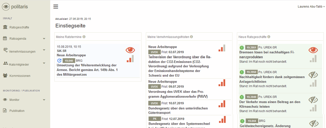Toggle crossed eye for Nachhaltigkeit fördern item
The image size is (326, 128).
pyautogui.click(x=313, y=74)
